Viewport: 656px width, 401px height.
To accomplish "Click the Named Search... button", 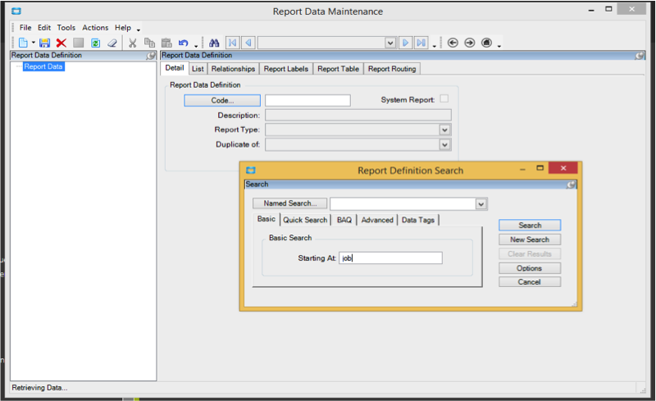I will coord(290,203).
